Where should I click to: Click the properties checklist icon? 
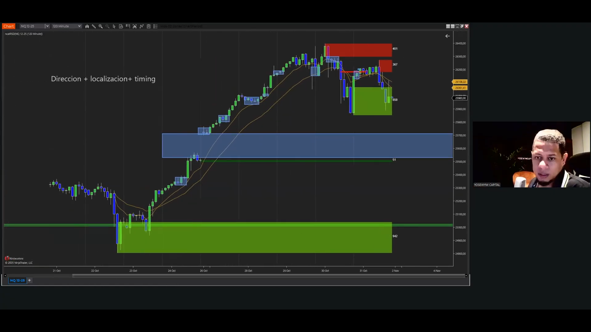click(149, 26)
